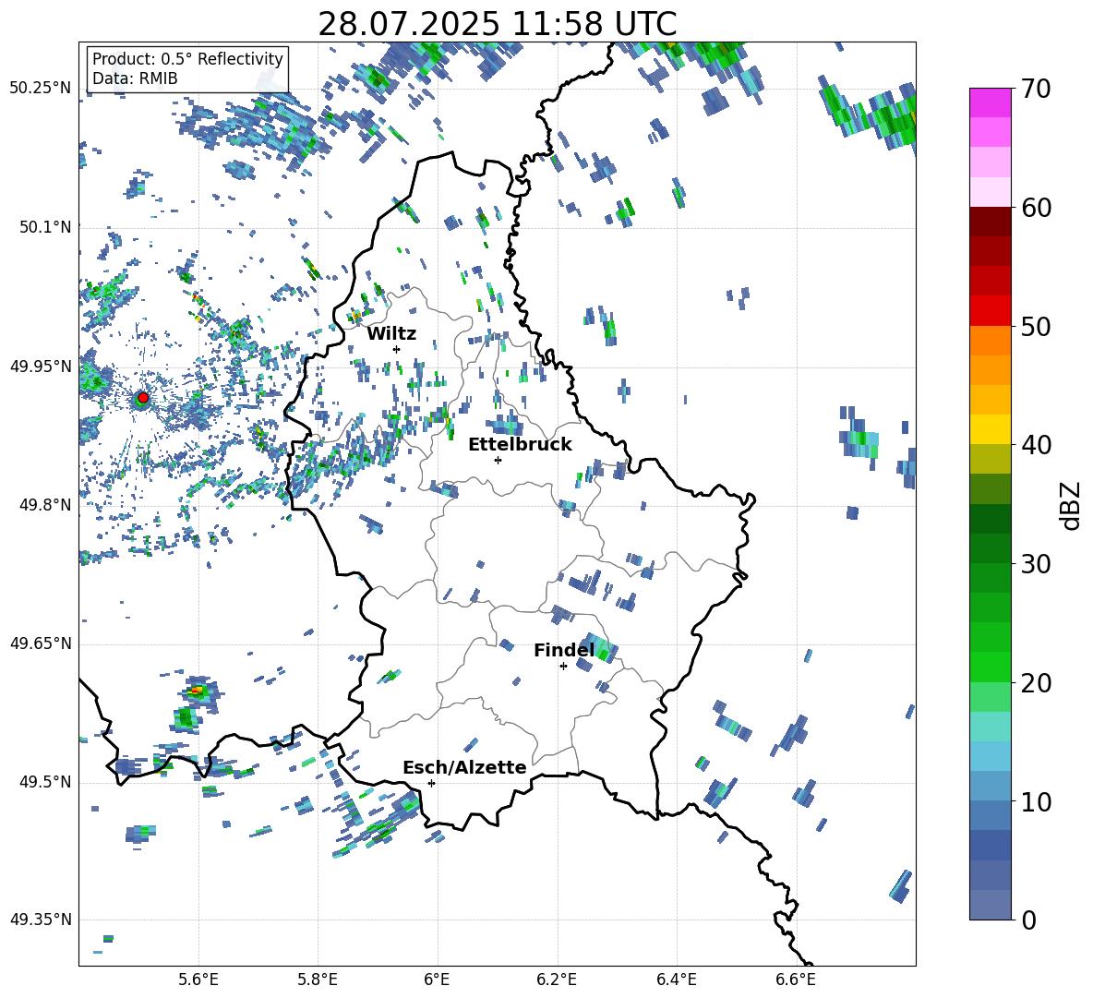This screenshot has height=998, width=1093.
Task: Click the 5.6°E longitude label
Action: [x=198, y=980]
